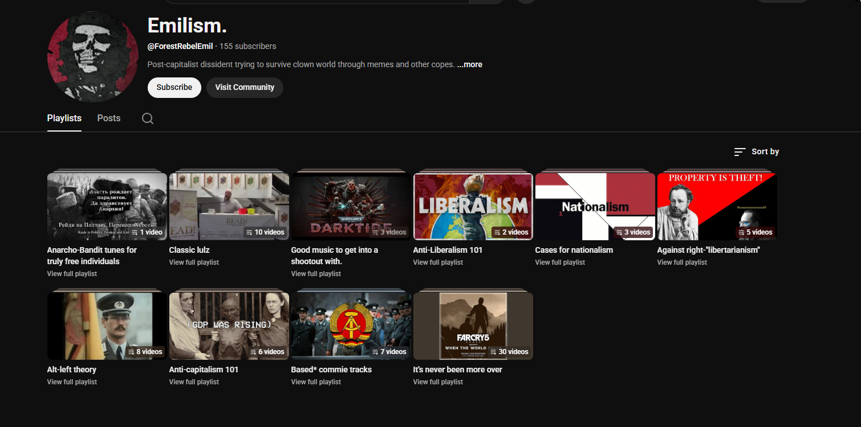
Task: Click the 1 video badge on Anarcho-Bandit playlist
Action: click(147, 232)
